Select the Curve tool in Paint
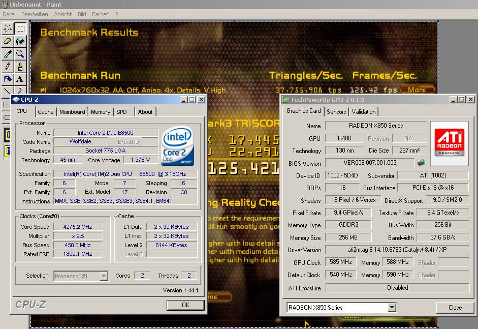This screenshot has width=478, height=329. click(x=20, y=91)
